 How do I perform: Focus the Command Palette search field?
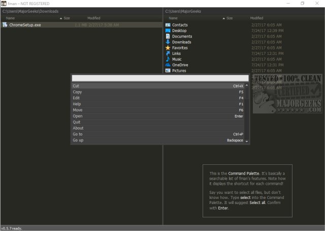(160, 78)
